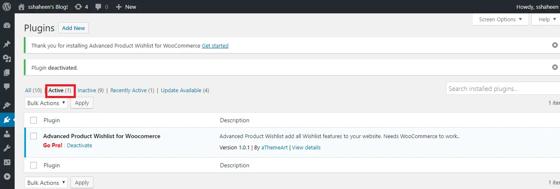Open Pages sidebar icon

pyautogui.click(x=7, y=73)
